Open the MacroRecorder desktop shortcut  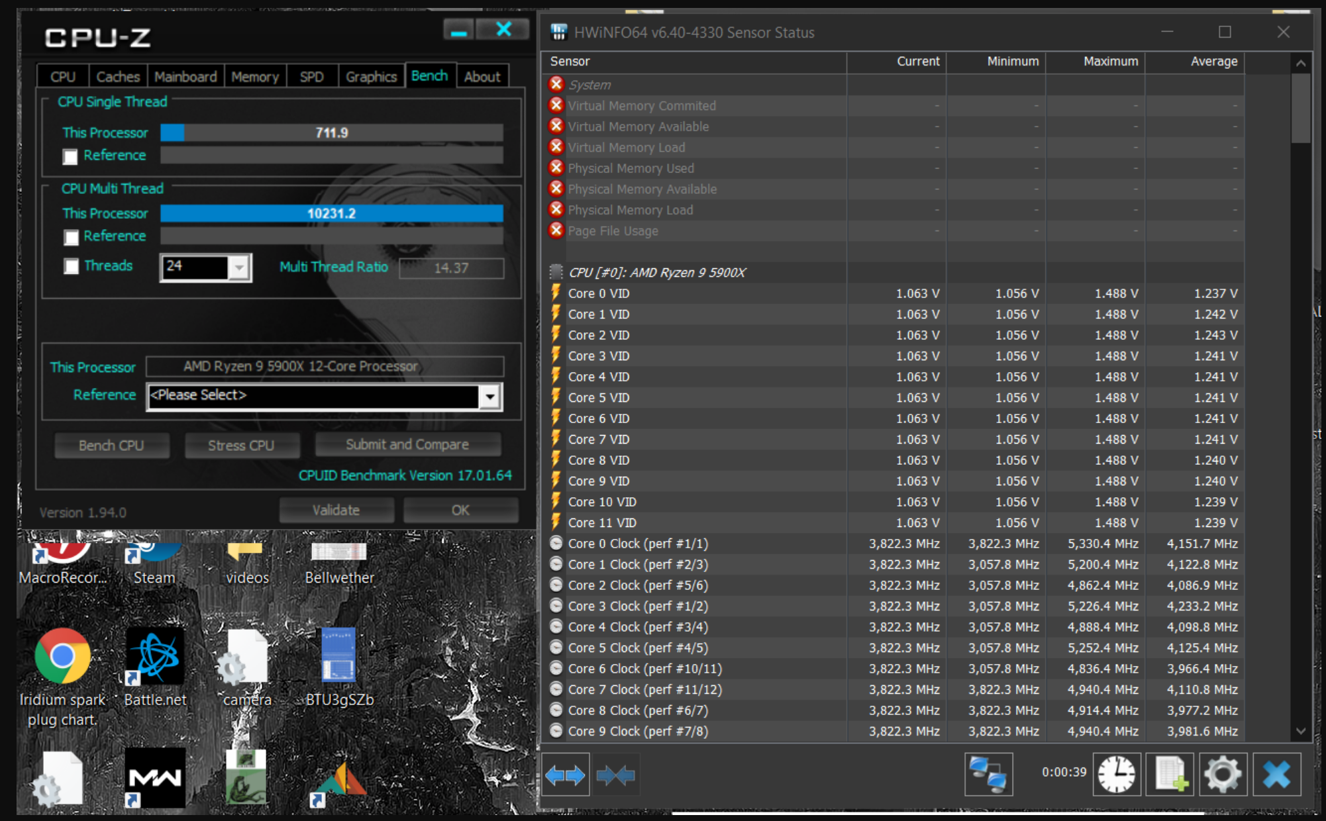point(63,564)
